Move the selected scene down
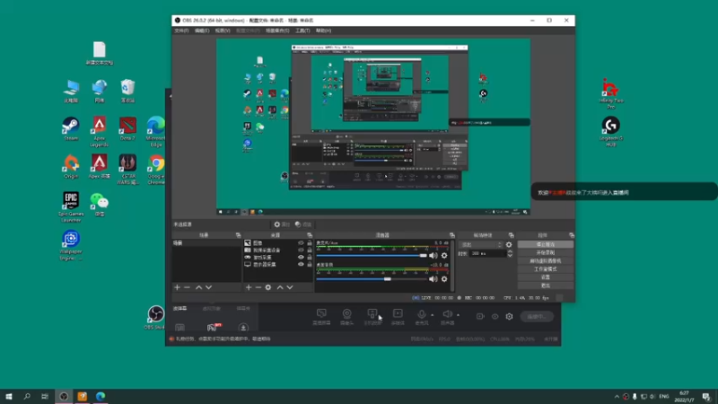718x404 pixels. pos(209,287)
